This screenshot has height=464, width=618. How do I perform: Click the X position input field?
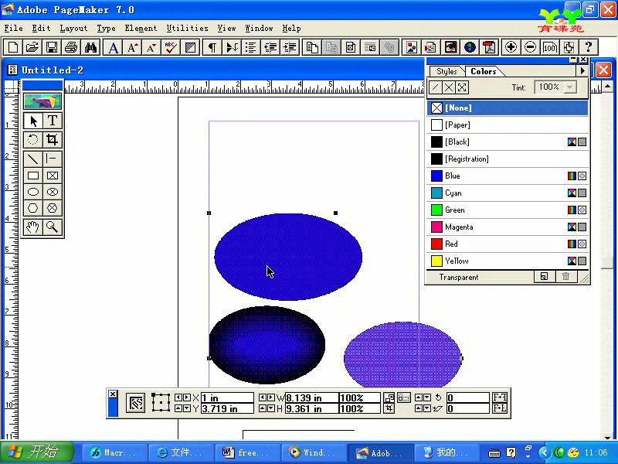tap(227, 397)
